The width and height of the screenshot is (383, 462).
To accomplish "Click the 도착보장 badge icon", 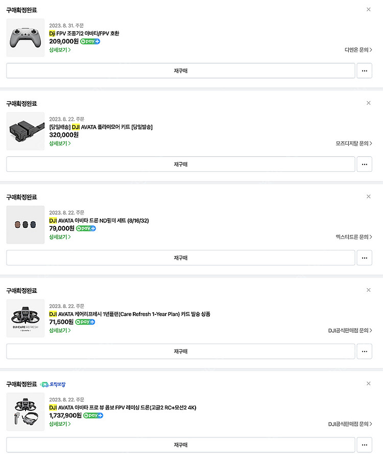I will pyautogui.click(x=44, y=384).
